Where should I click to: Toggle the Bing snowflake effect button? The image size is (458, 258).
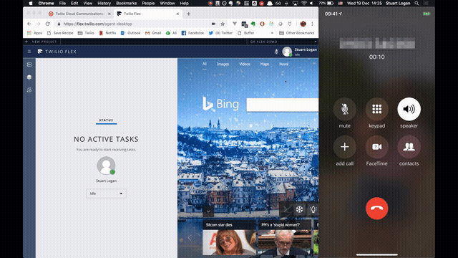pos(299,209)
